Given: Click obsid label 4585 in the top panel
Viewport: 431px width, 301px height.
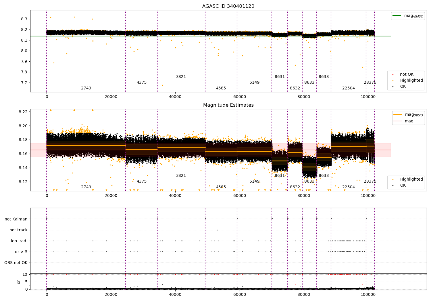Looking at the screenshot, I should [221, 88].
